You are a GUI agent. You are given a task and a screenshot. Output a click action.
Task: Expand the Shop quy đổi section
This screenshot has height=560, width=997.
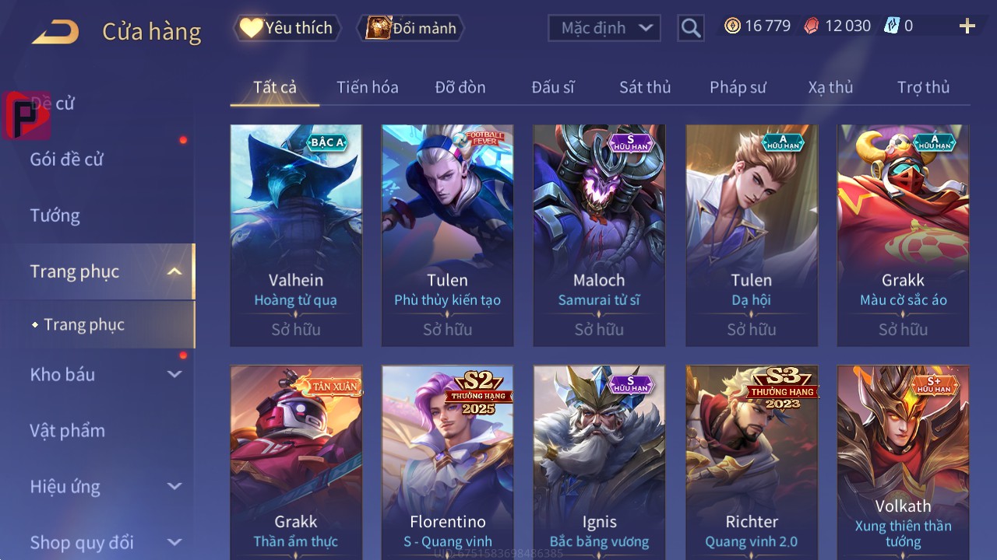(174, 542)
